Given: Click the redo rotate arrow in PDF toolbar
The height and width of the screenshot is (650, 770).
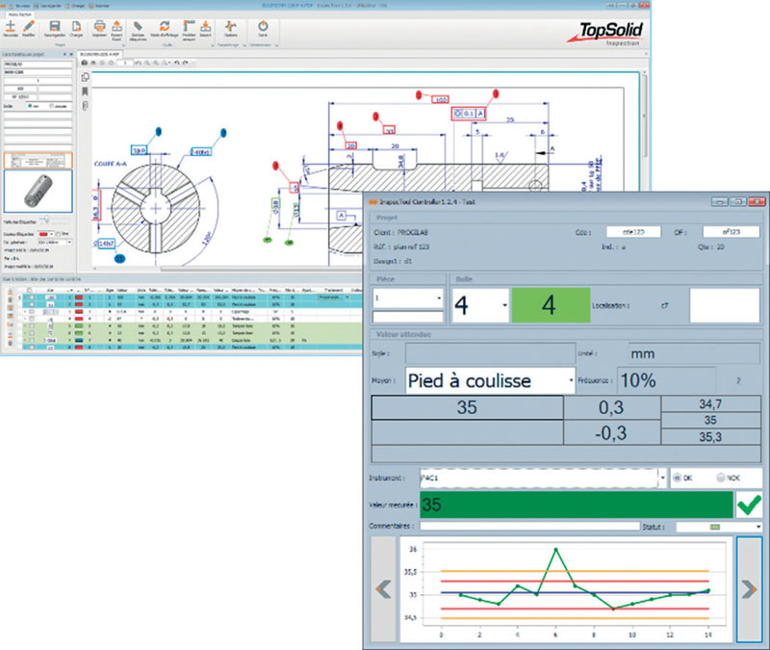Looking at the screenshot, I should click(185, 63).
